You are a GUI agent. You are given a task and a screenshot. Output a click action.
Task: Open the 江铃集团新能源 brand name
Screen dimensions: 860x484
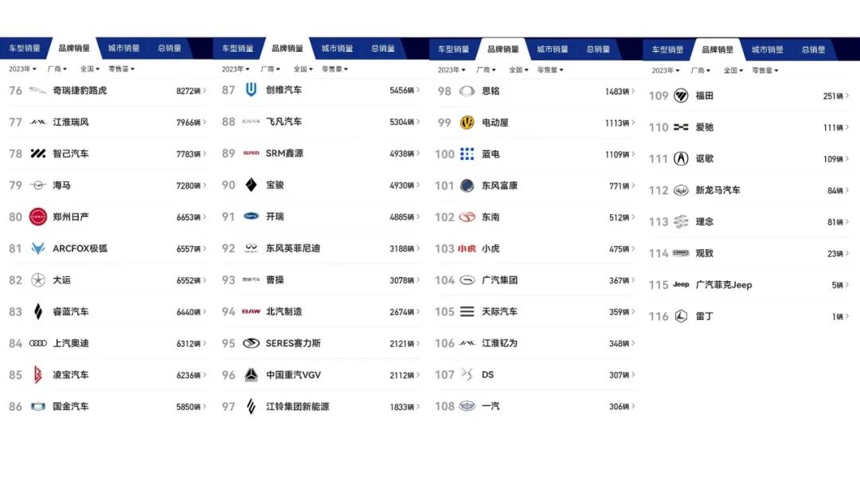pos(297,407)
